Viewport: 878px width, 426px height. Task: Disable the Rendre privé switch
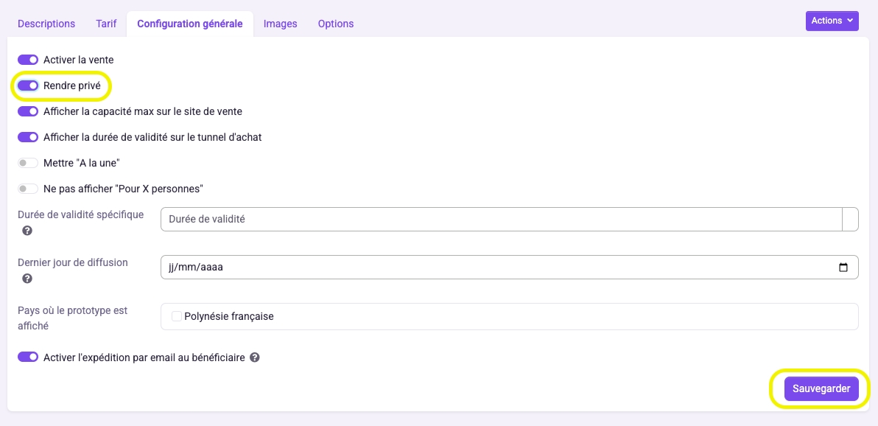(x=28, y=85)
